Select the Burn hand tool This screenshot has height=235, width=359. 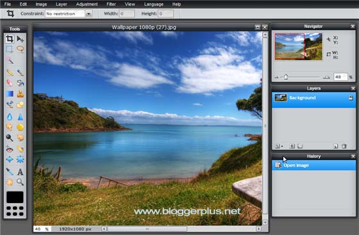[x=20, y=138]
